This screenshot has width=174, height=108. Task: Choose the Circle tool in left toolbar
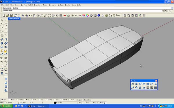[x=2, y=28]
